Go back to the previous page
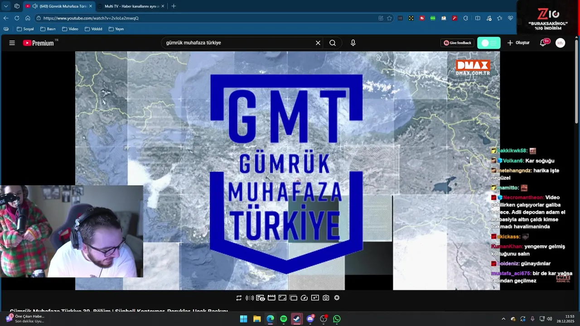The width and height of the screenshot is (580, 326). [6, 18]
